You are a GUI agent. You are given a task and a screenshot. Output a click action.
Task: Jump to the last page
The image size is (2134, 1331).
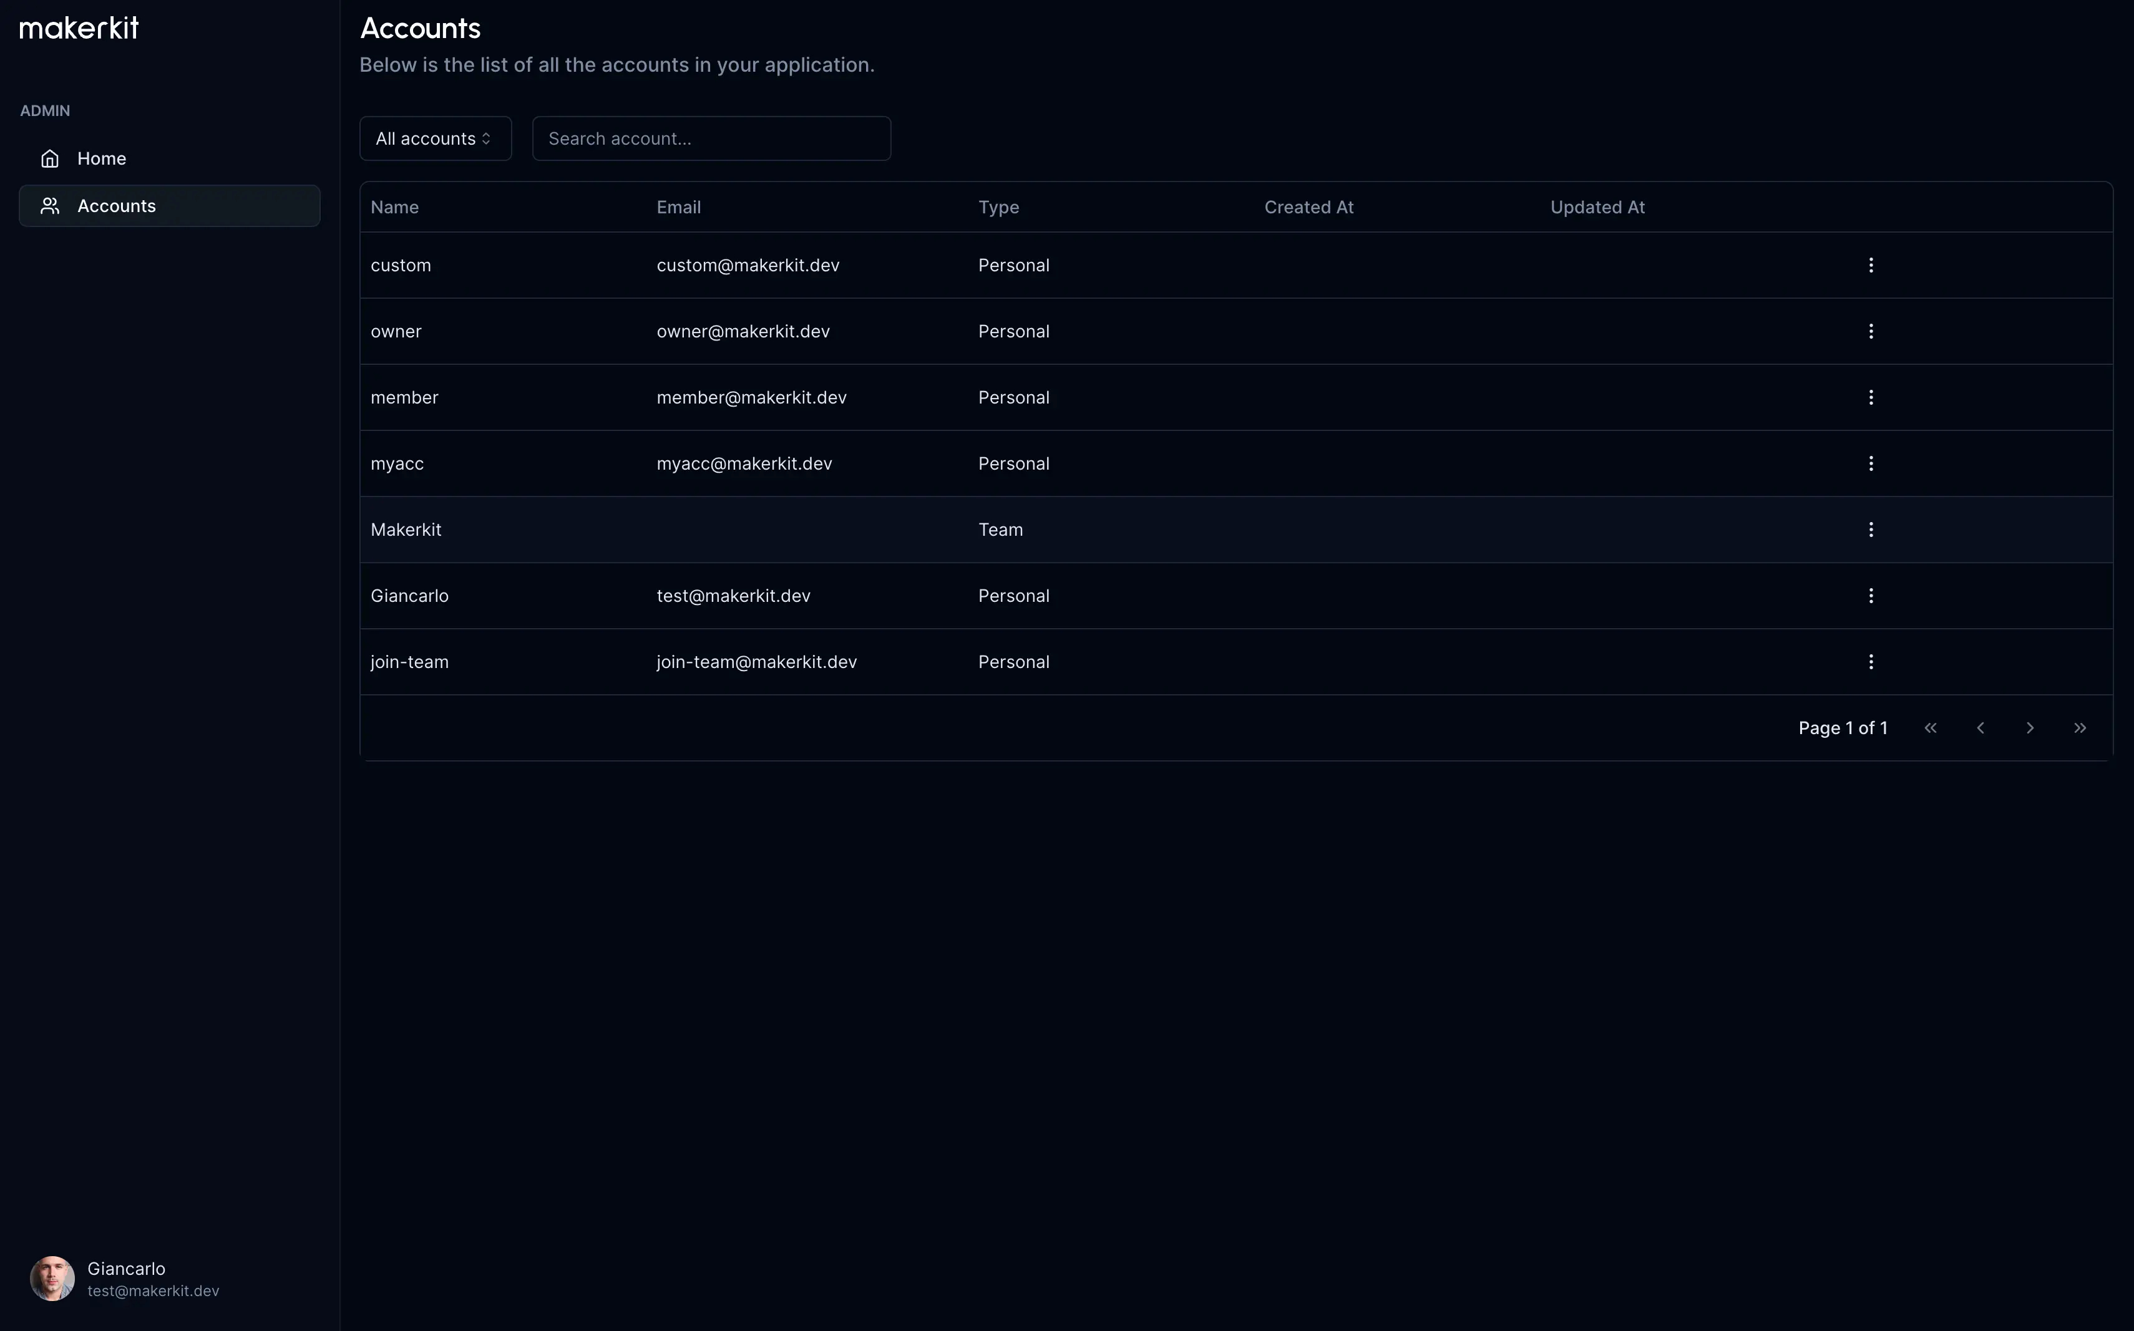pyautogui.click(x=2079, y=728)
